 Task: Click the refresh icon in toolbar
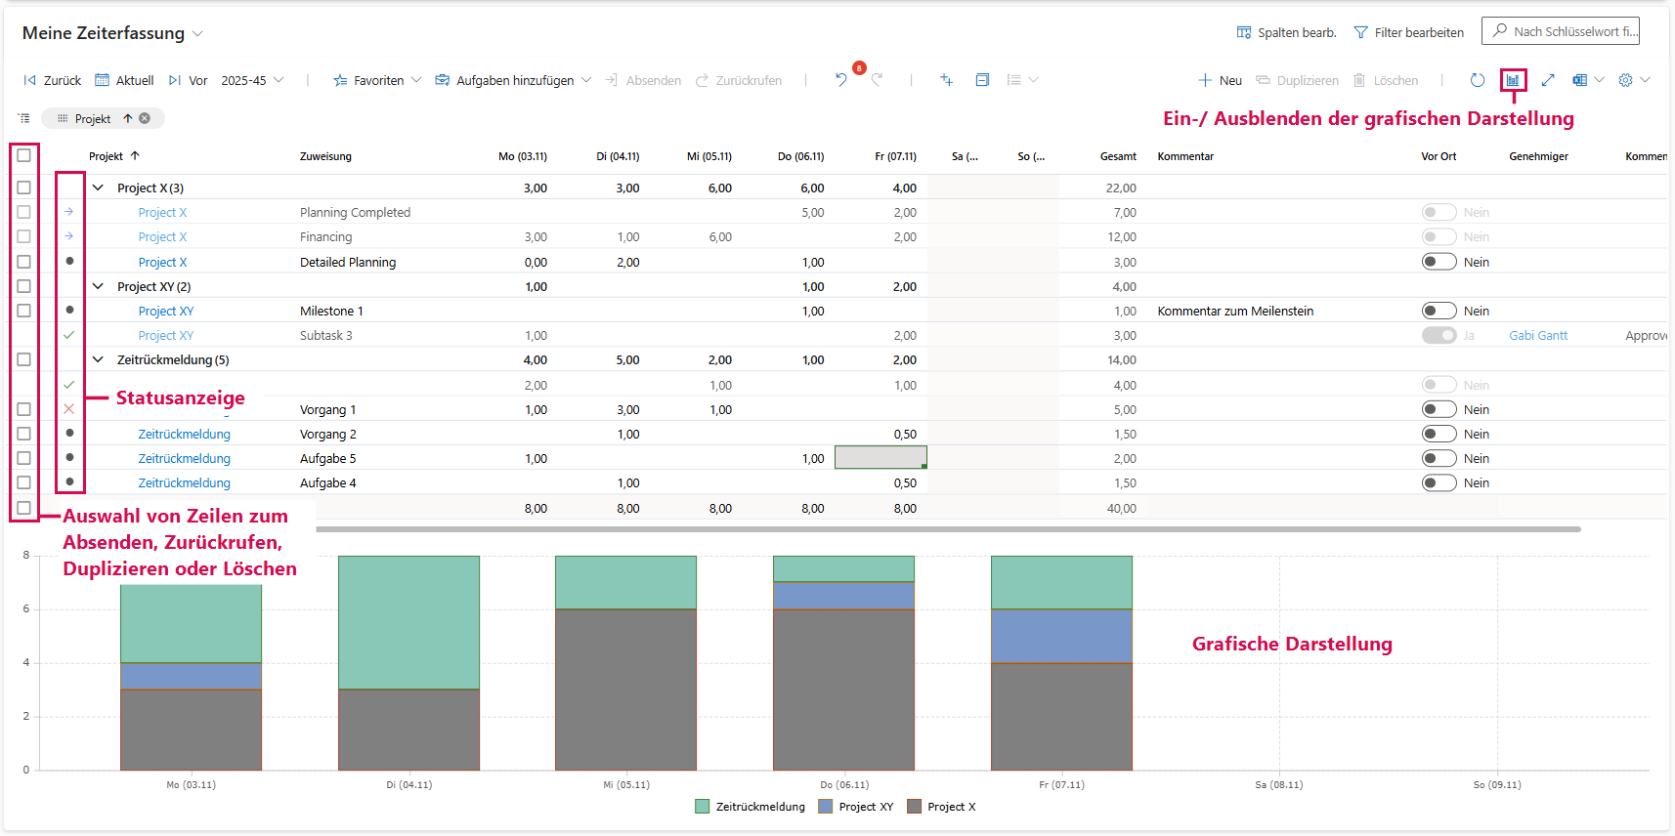[1477, 80]
